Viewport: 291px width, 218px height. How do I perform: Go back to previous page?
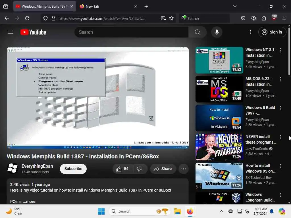point(7,18)
